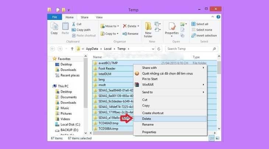Viewport: 269px width, 149px height.
Task: Sort by the Type column header
Action: [196, 57]
